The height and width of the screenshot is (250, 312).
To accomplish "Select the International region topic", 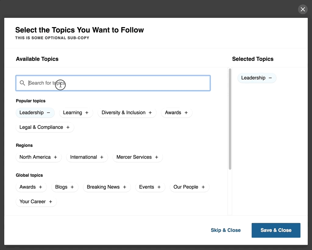I will (x=87, y=157).
